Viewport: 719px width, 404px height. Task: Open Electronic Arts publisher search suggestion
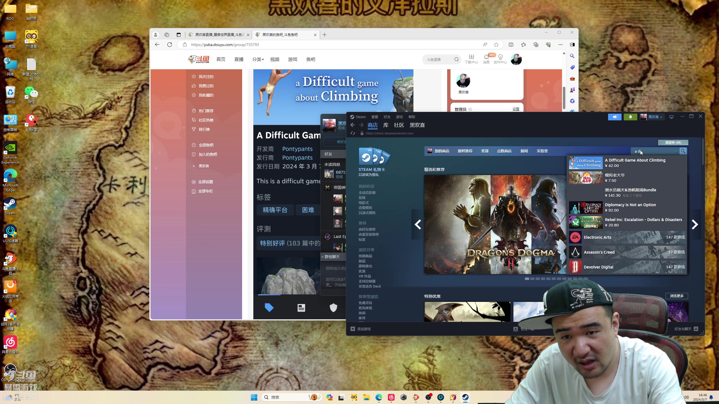[627, 237]
